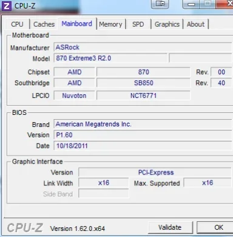This screenshot has height=237, width=233.
Task: Switch to the Graphics tab
Action: 167,24
